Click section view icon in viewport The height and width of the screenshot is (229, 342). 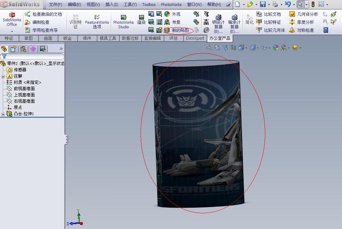(x=233, y=47)
